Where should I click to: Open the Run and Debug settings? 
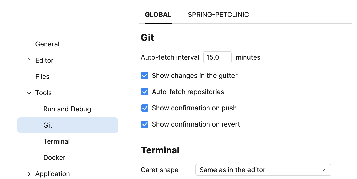67,109
